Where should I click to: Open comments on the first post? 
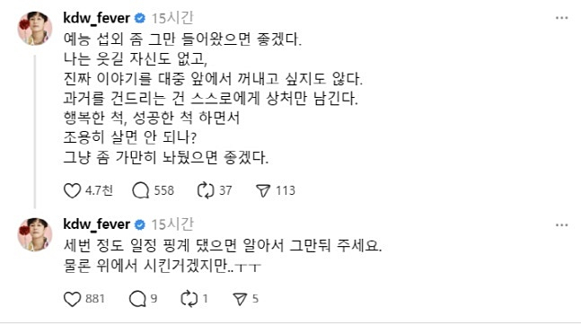(141, 191)
